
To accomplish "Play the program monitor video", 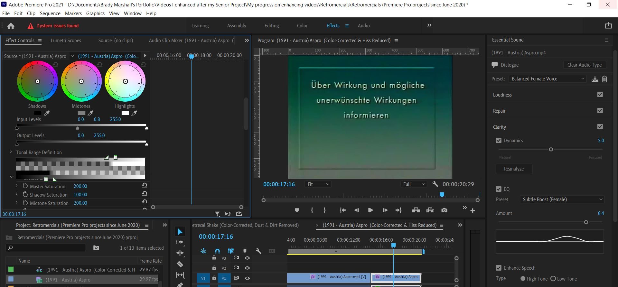I will [x=370, y=210].
